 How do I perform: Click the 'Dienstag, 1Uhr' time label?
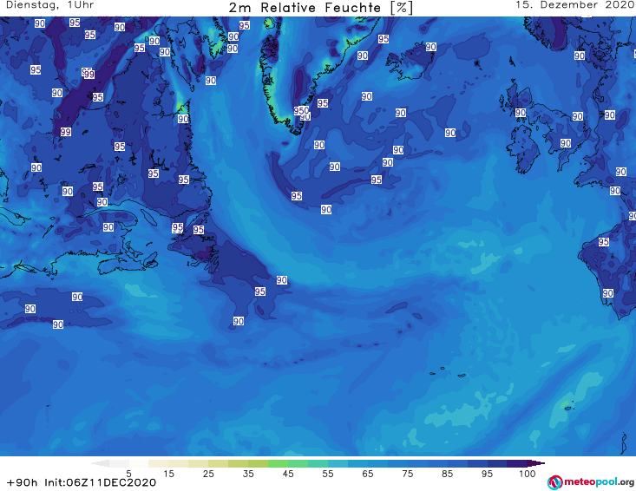click(49, 5)
